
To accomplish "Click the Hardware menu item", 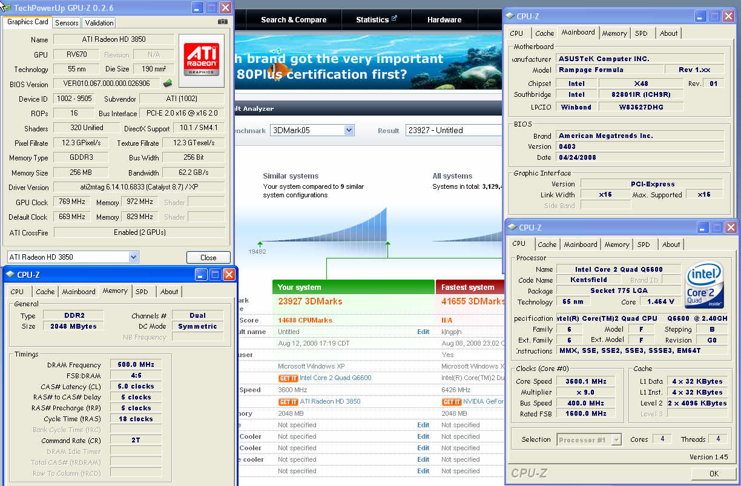I will (x=444, y=19).
